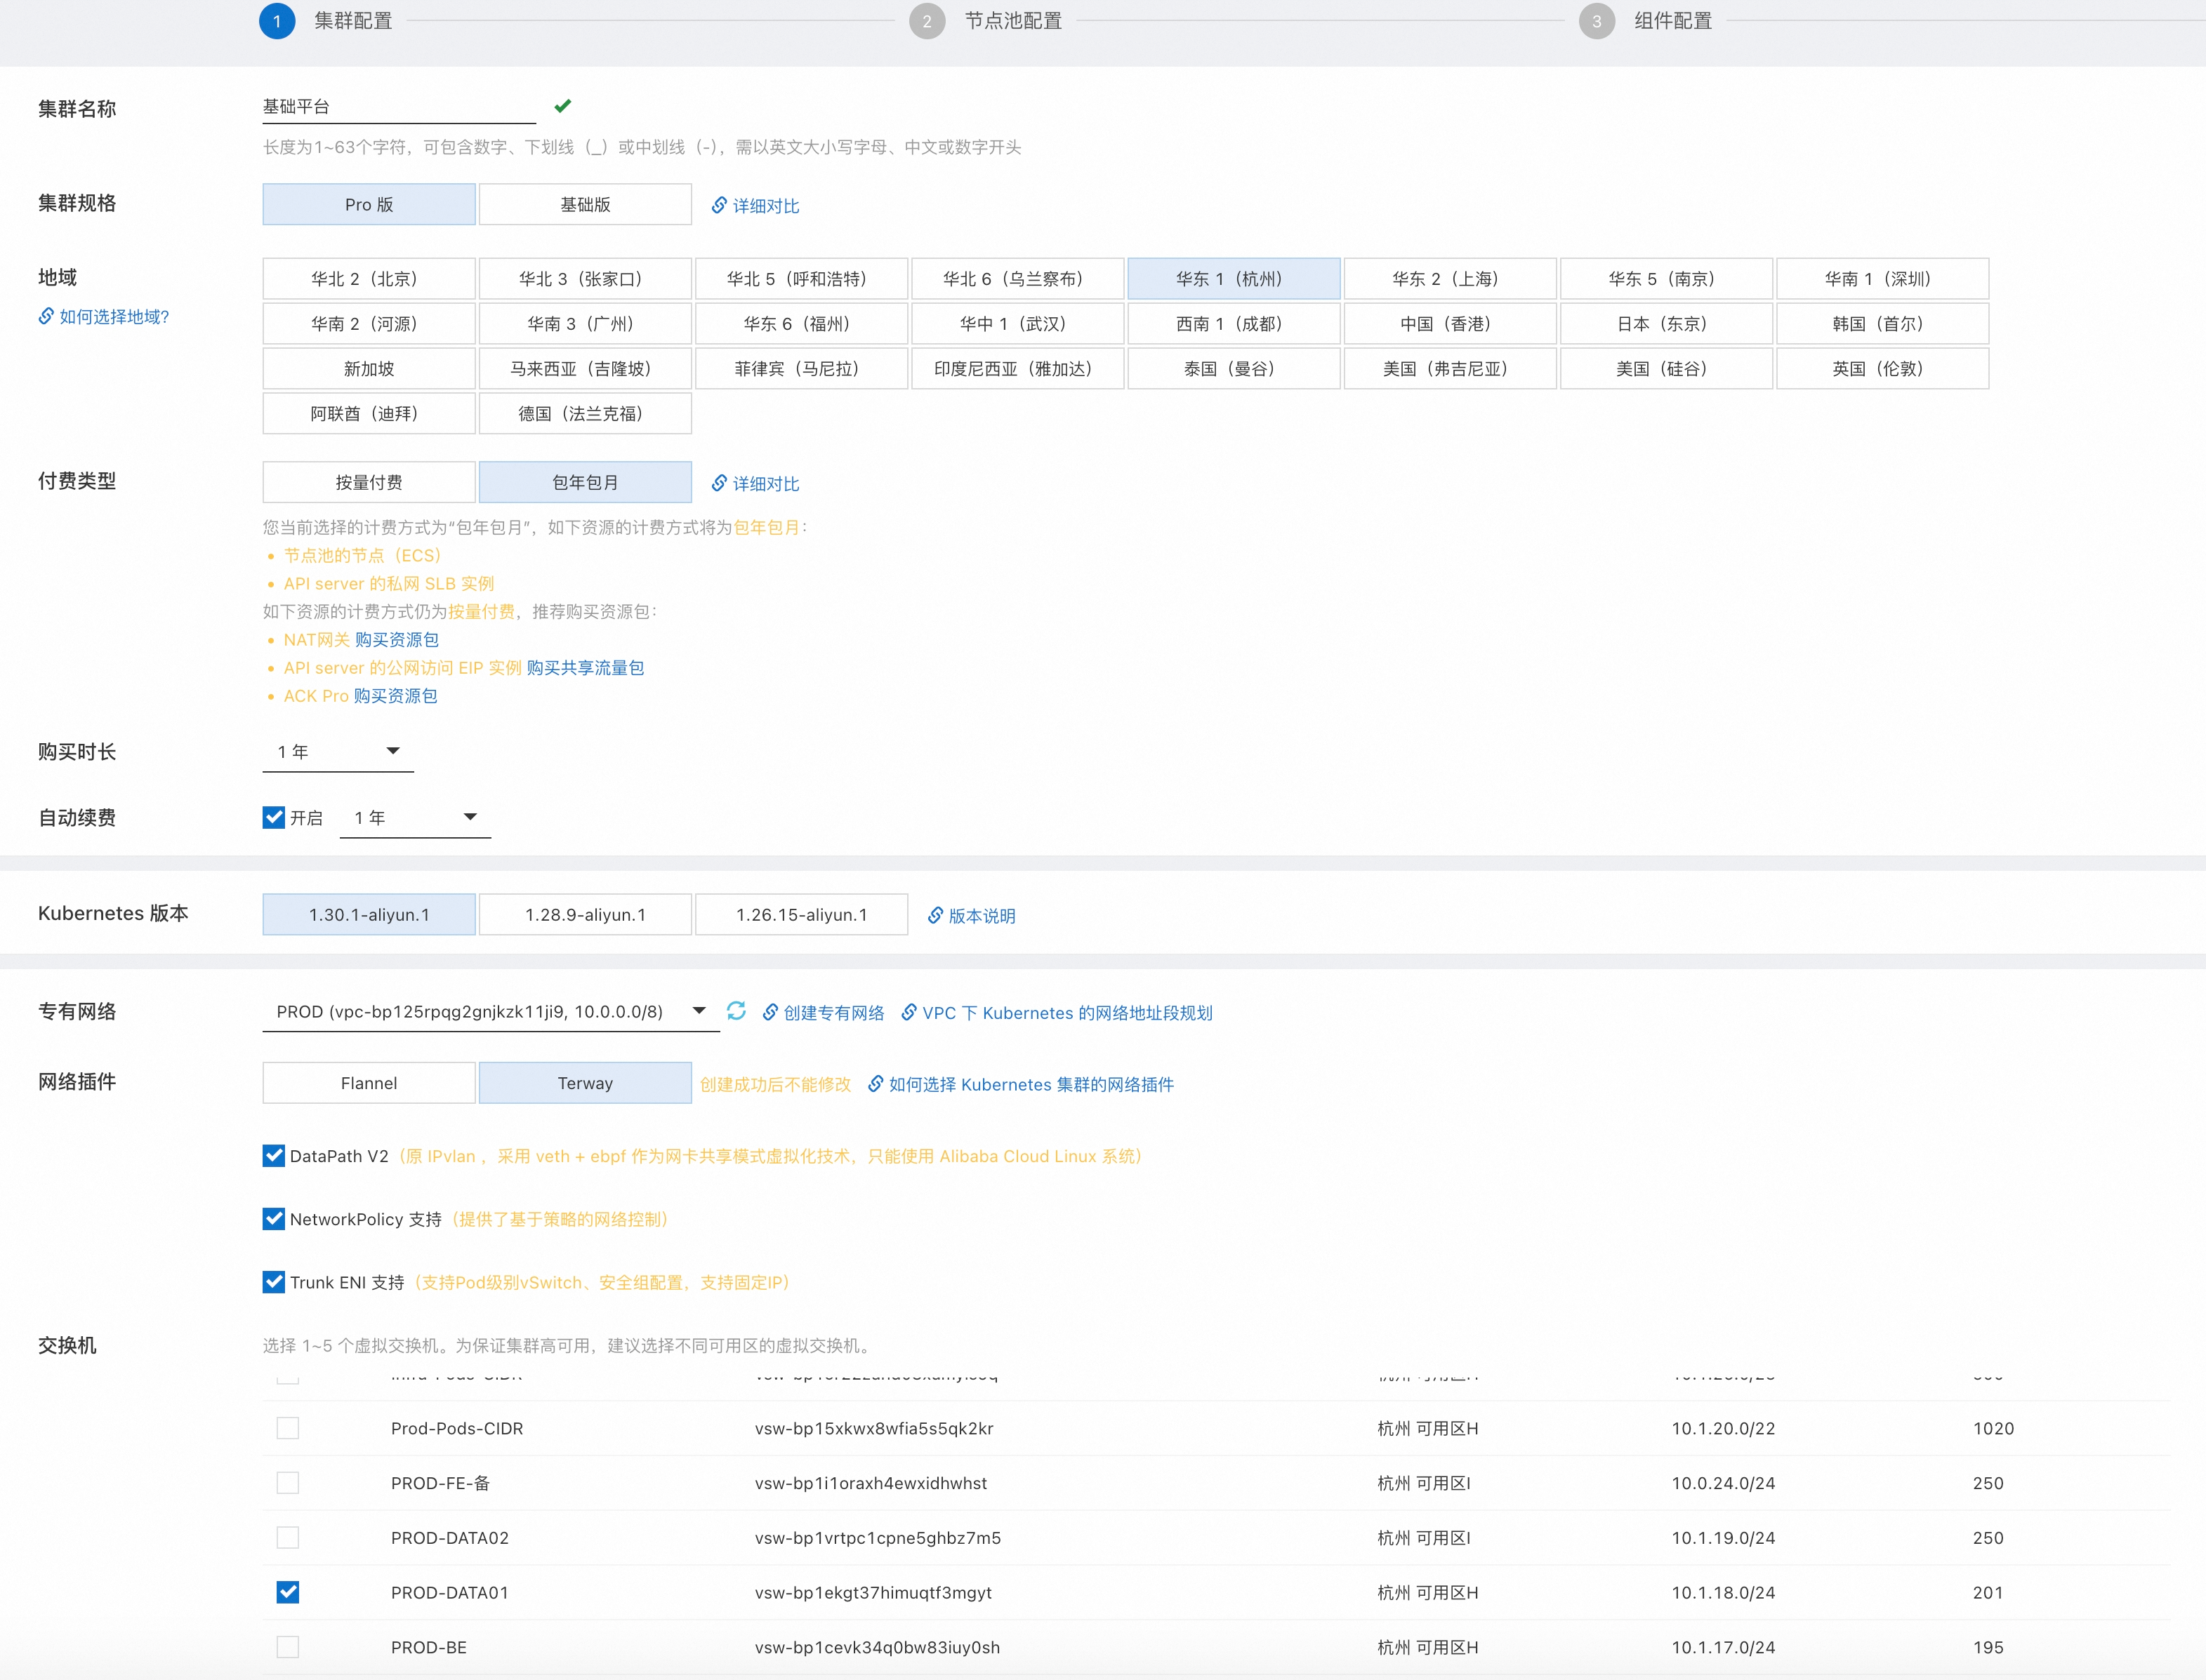This screenshot has width=2206, height=1680.
Task: Open the 专有网络 PROD VPC dropdown
Action: pos(490,1012)
